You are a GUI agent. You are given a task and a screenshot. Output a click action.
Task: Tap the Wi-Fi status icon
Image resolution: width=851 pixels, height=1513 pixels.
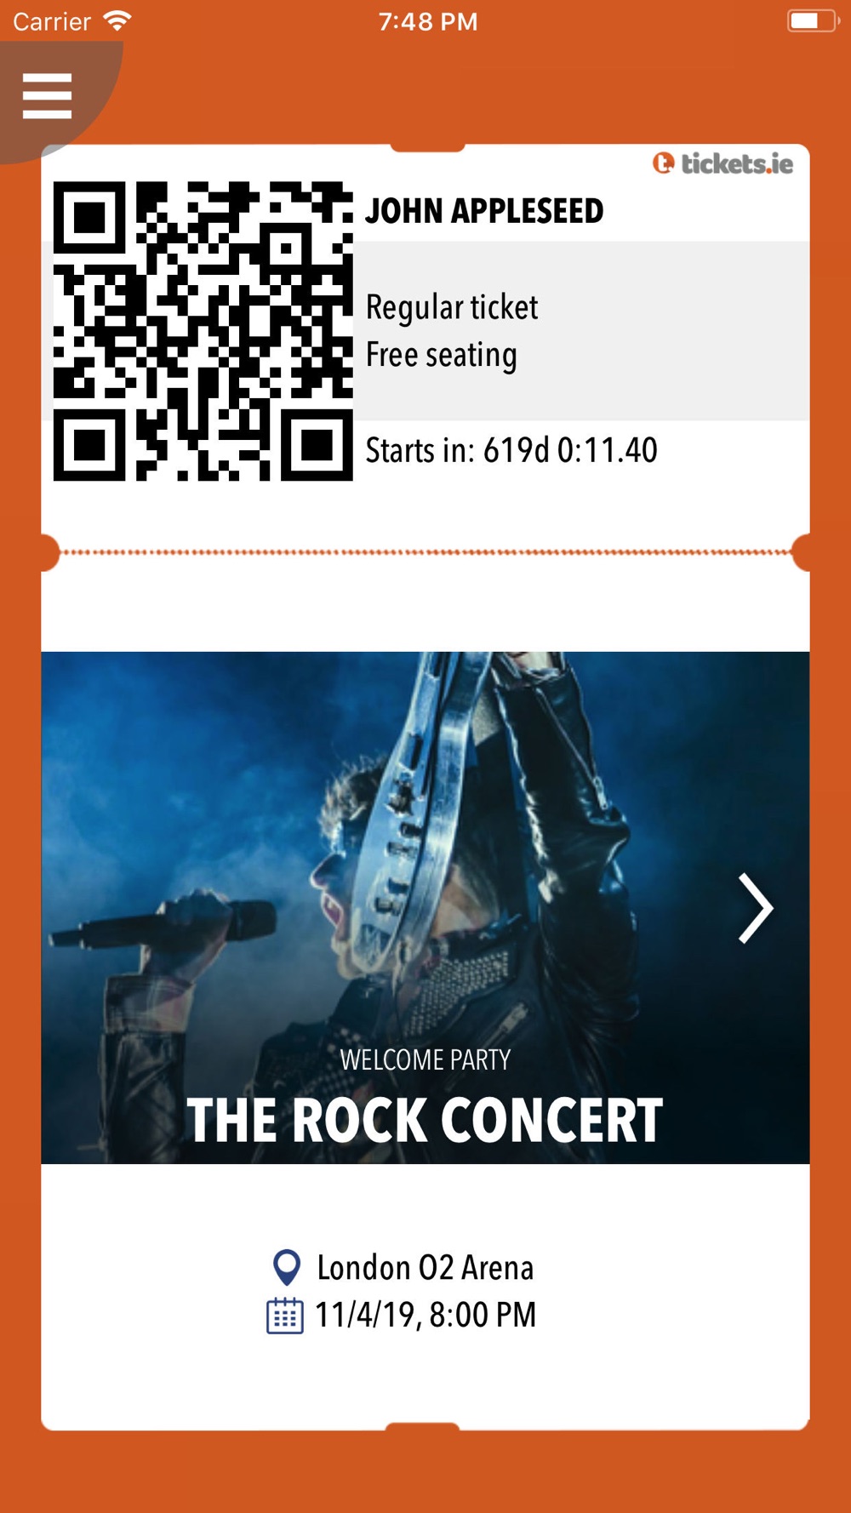coord(117,20)
